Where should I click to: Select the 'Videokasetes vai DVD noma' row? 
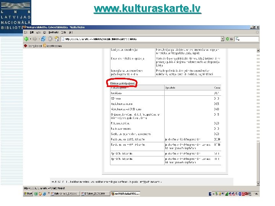pyautogui.click(x=165, y=109)
